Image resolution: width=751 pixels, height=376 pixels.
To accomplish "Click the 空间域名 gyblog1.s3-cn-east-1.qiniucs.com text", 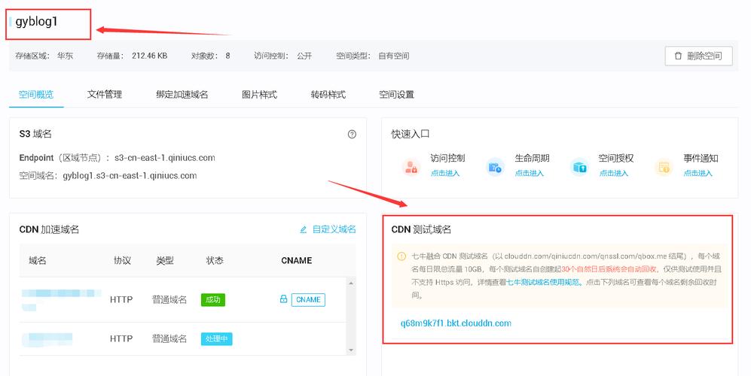I will [x=130, y=175].
